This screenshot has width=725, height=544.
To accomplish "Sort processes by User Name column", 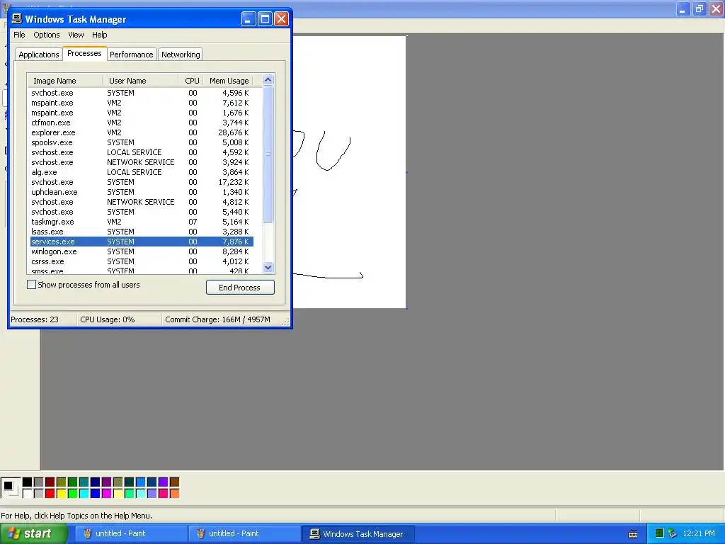I will pos(140,81).
